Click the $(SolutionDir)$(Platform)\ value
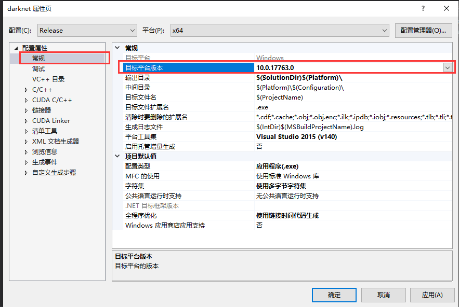 pos(299,78)
